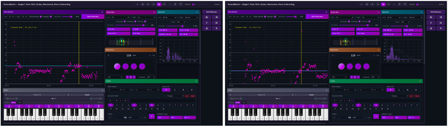The height and width of the screenshot is (127, 448).
Task: Open Pitch Monitor chart icon in left window's side panel
Action: click(x=207, y=17)
